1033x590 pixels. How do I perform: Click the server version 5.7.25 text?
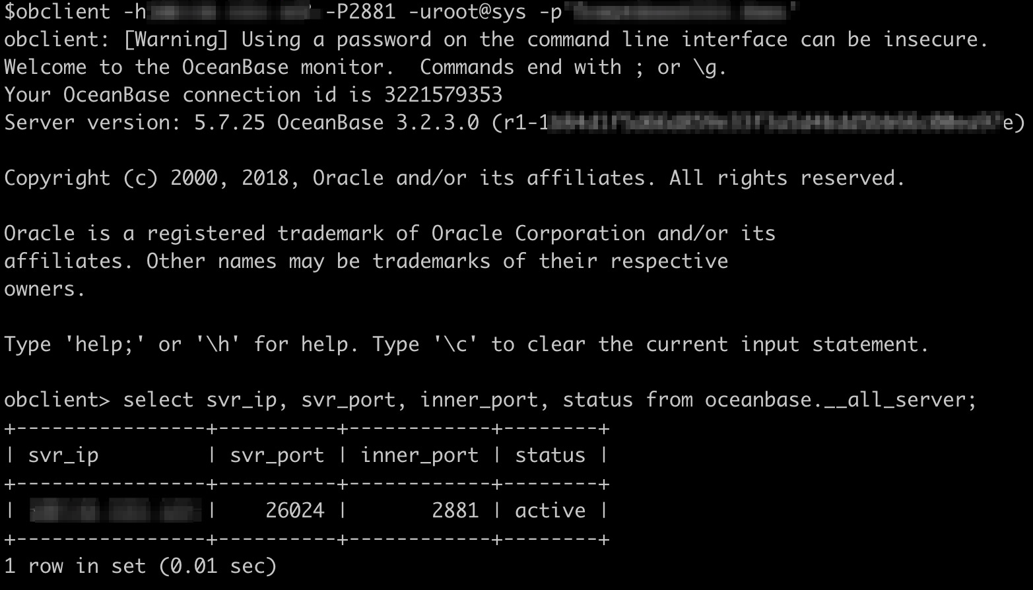pyautogui.click(x=229, y=123)
